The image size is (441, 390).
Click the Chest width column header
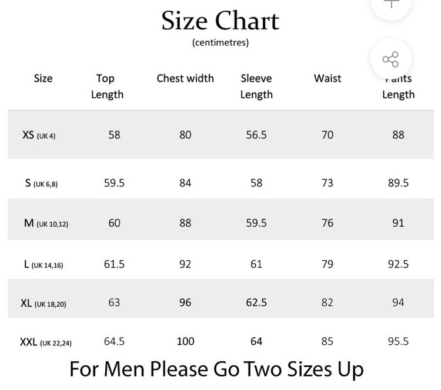pos(185,78)
